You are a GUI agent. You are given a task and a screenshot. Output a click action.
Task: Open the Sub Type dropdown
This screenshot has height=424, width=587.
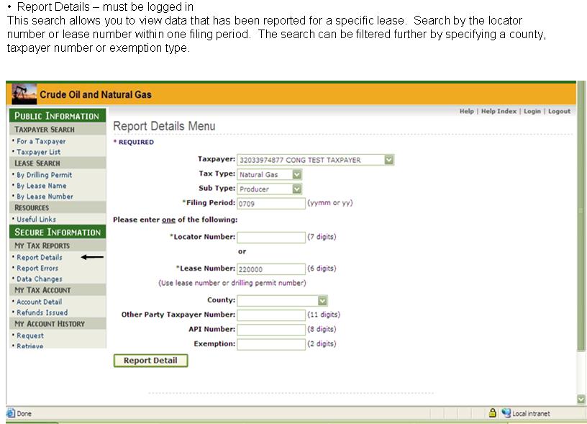[x=296, y=189]
